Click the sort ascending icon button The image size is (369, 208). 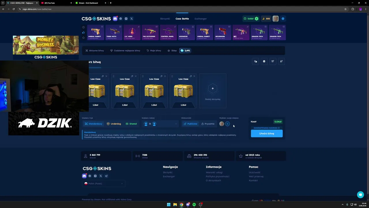[273, 61]
